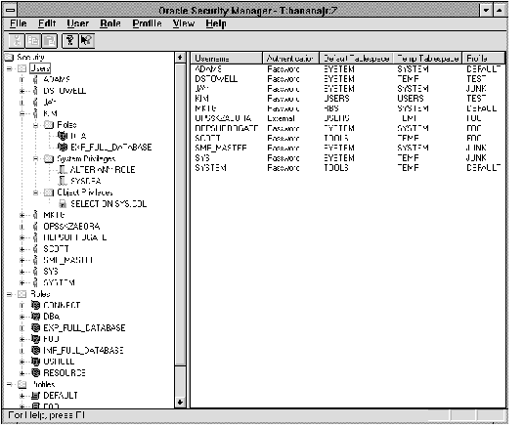Open window system control menu box
This screenshot has height=427, width=524.
[11, 10]
